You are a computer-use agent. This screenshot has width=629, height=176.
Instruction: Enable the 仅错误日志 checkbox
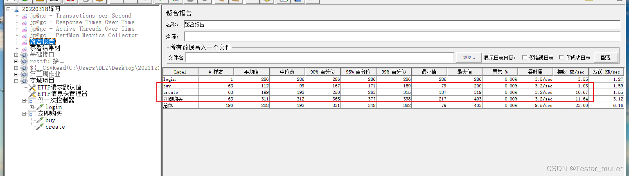525,58
